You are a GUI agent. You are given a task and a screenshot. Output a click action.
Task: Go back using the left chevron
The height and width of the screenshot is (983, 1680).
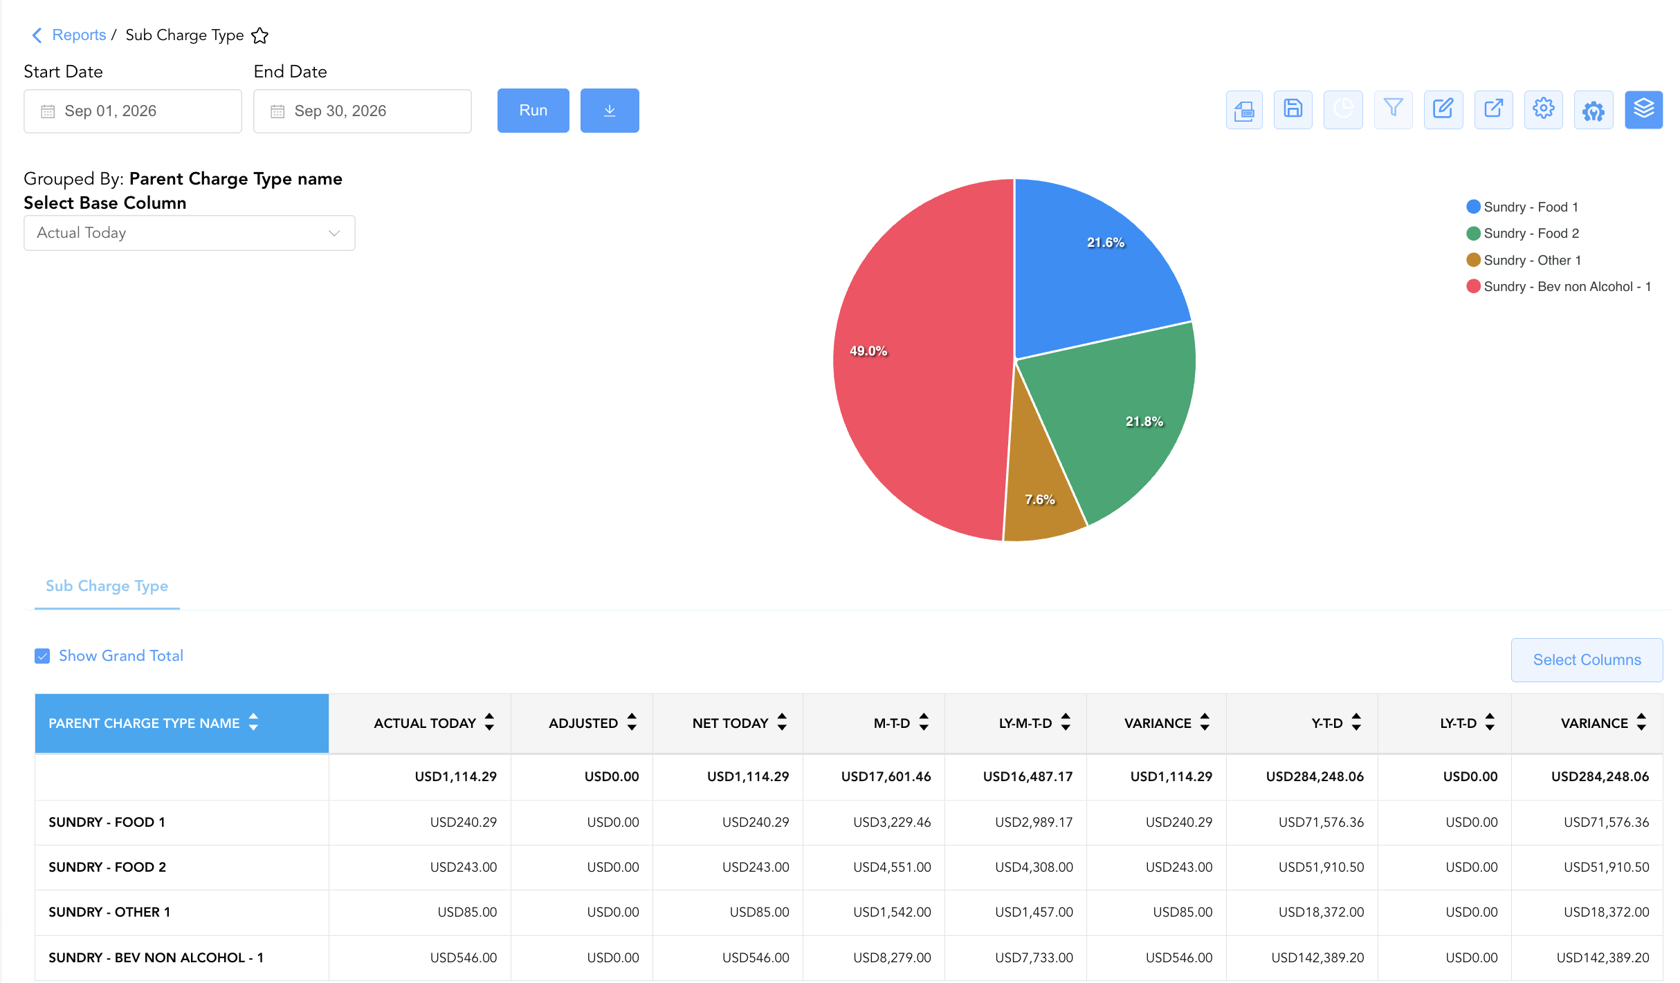tap(37, 35)
